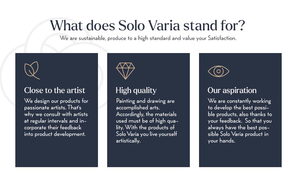This screenshot has width=297, height=184.
Task: Click the subtitle beginning 'We are sustainable'
Action: [148, 38]
